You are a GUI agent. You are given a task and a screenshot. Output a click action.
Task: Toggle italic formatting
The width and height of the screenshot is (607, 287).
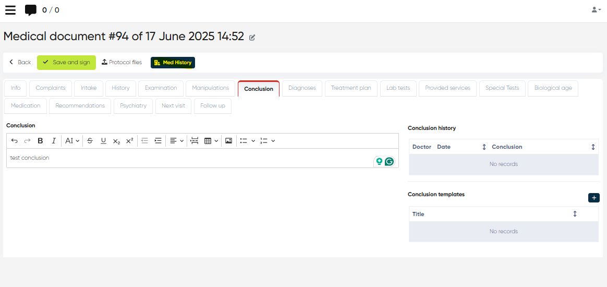[54, 141]
